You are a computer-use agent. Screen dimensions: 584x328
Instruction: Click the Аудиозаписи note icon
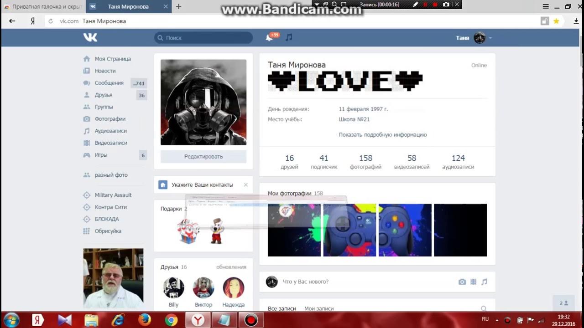pyautogui.click(x=87, y=131)
